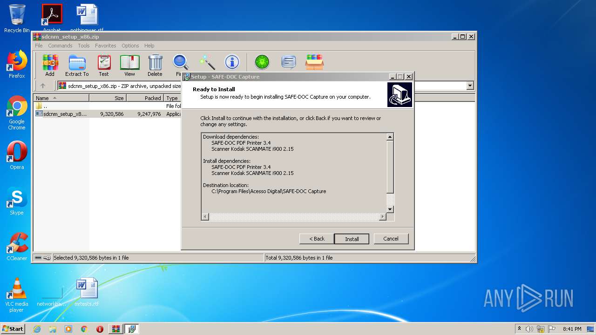Image resolution: width=596 pixels, height=335 pixels.
Task: Click the Cancel button in Setup
Action: (x=391, y=239)
